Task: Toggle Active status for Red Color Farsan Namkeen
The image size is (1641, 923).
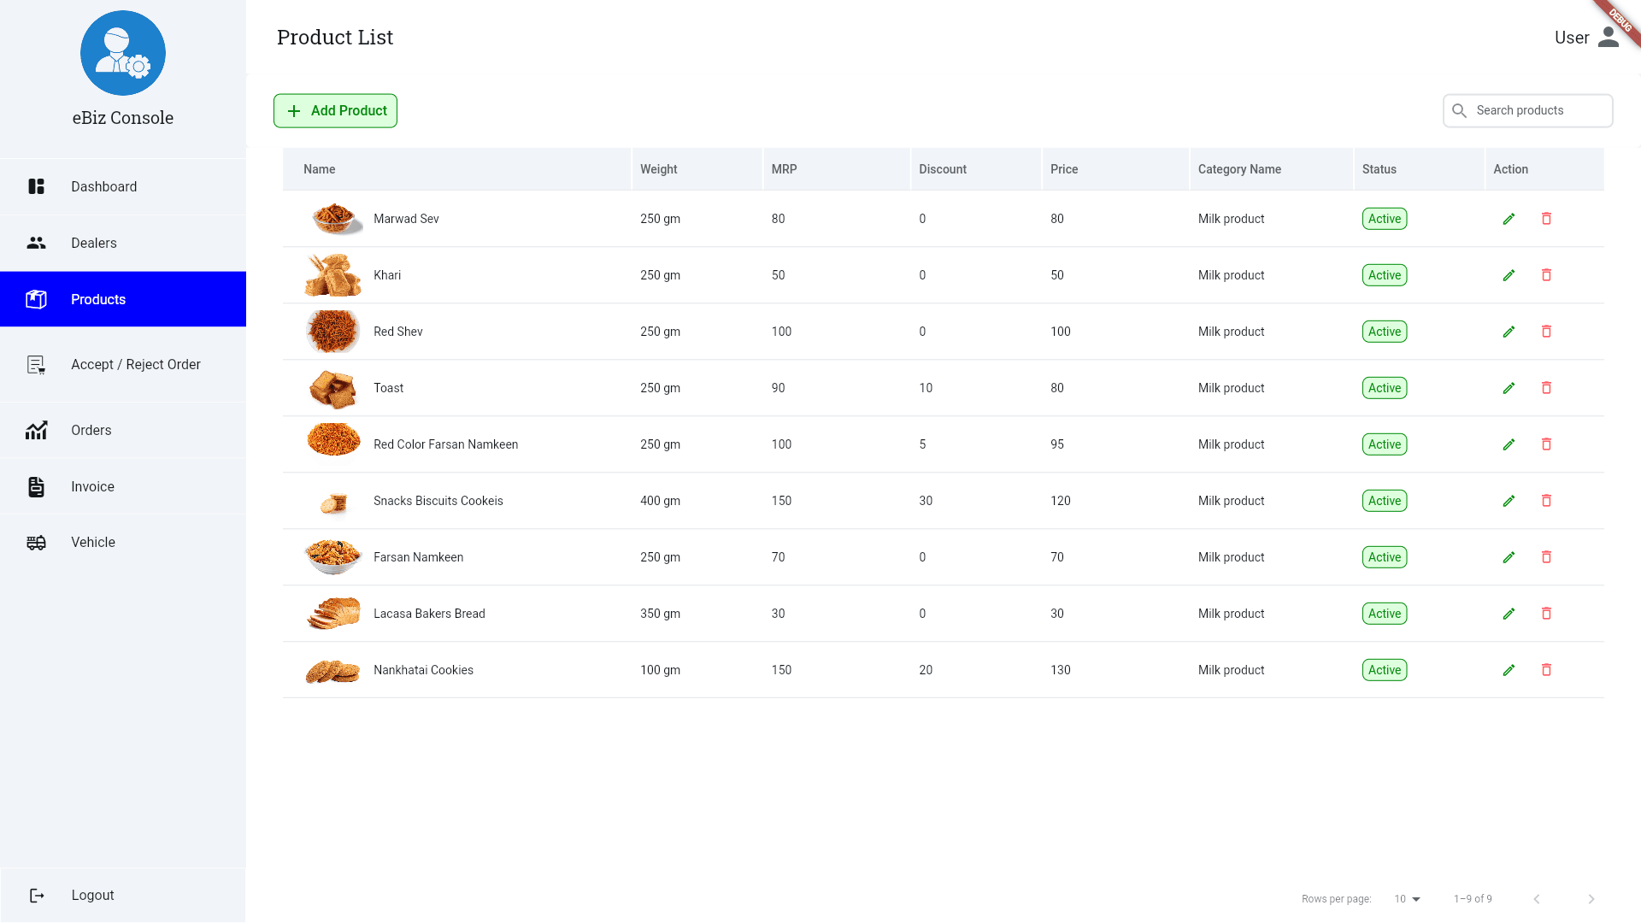Action: [x=1384, y=444]
